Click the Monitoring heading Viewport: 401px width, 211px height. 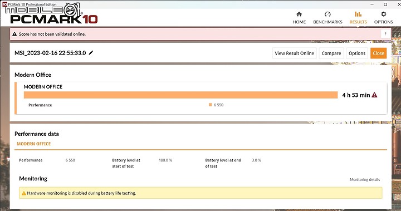pyautogui.click(x=33, y=179)
